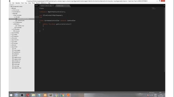The width and height of the screenshot is (174, 97).
Task: Open the Preferences menu
Action: 43,3
